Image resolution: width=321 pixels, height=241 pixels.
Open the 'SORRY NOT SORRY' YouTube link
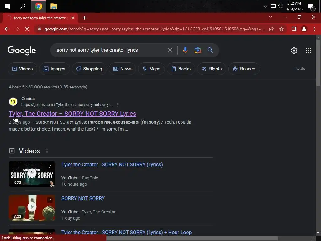[x=83, y=198]
